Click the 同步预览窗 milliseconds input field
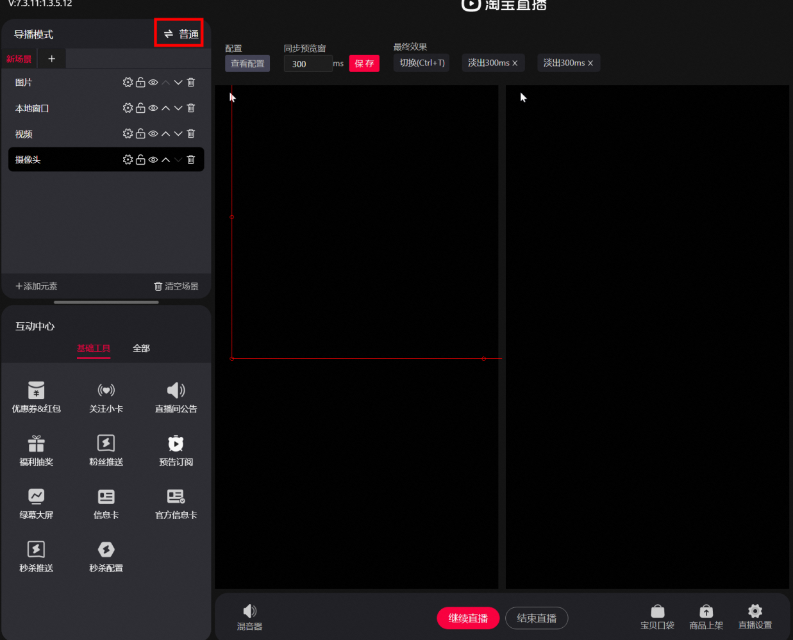The height and width of the screenshot is (640, 793). (308, 63)
